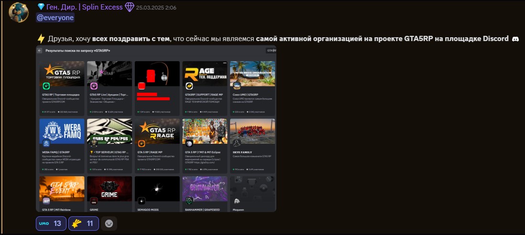The width and height of the screenshot is (525, 235).
Task: Click the green star icon of GTA5 RP Торговая площадка
Action: pyautogui.click(x=46, y=86)
